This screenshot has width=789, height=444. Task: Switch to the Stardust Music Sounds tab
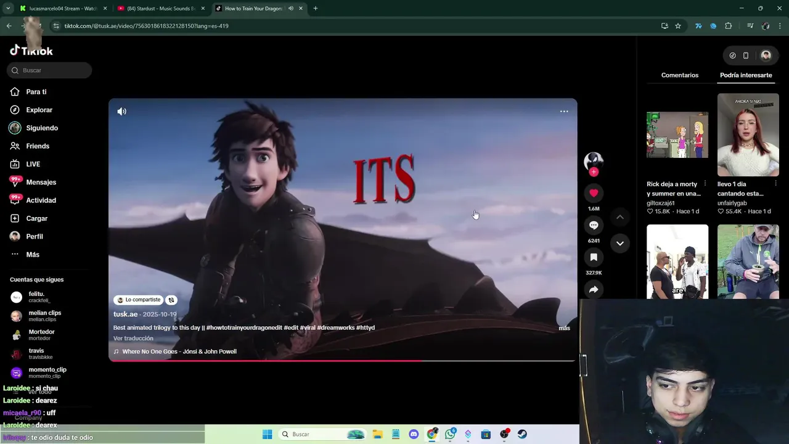(161, 9)
